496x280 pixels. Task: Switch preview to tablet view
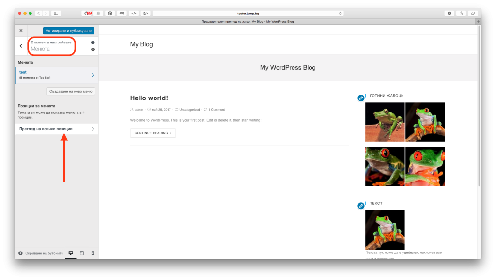pyautogui.click(x=81, y=253)
